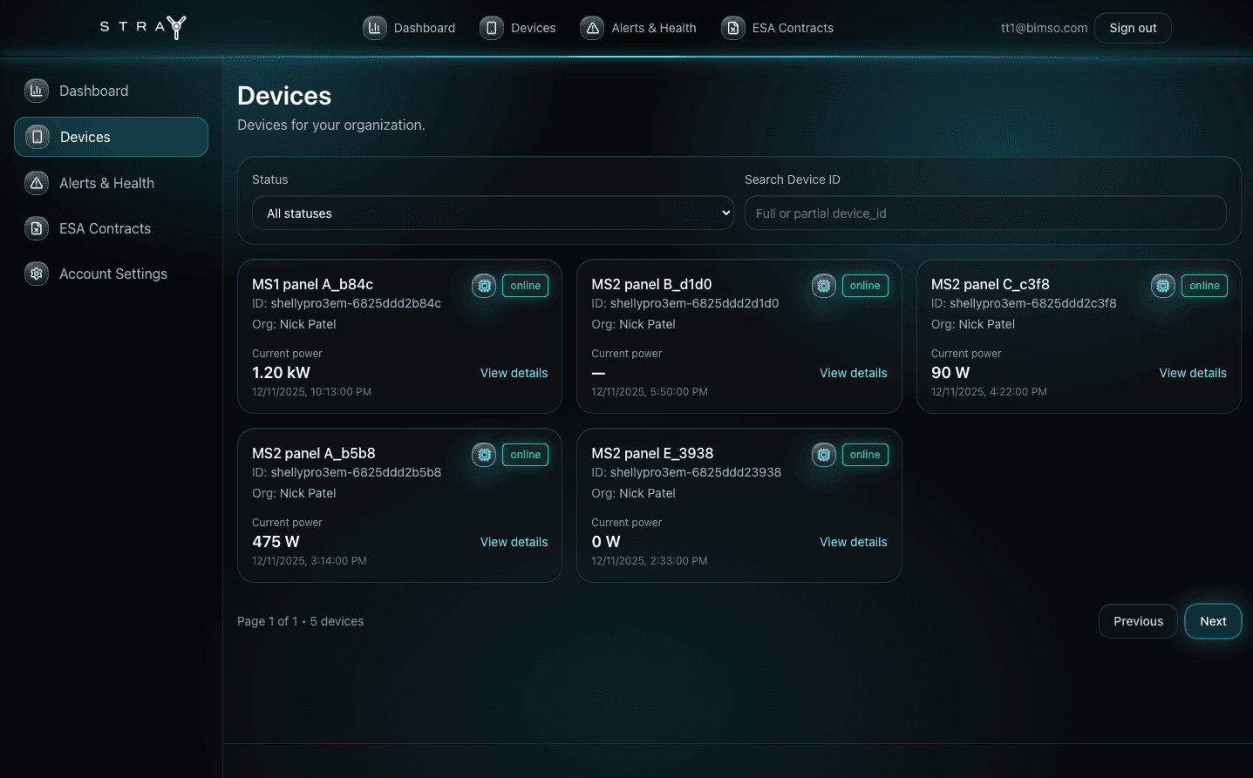Click the Sign out button
The height and width of the screenshot is (778, 1253).
tap(1133, 27)
